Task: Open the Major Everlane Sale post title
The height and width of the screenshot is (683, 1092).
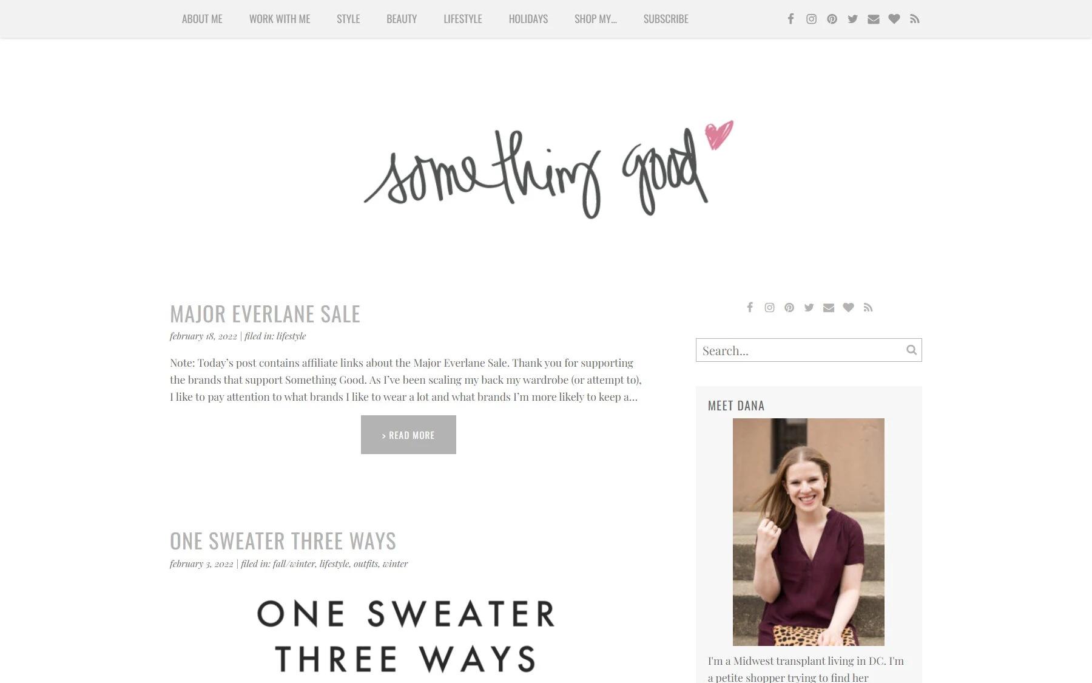Action: pyautogui.click(x=265, y=314)
